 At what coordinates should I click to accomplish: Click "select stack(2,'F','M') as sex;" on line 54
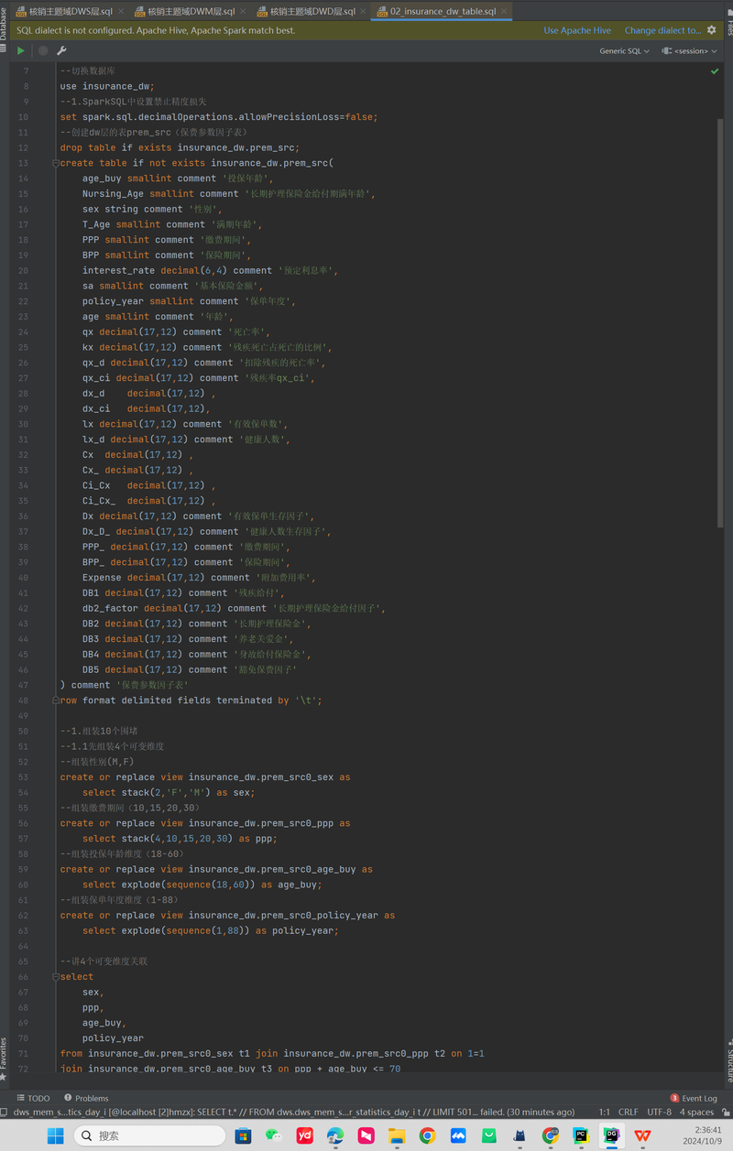click(169, 792)
